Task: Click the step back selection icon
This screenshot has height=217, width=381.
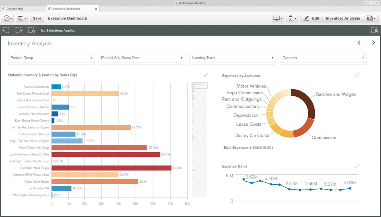Action: tap(6, 30)
